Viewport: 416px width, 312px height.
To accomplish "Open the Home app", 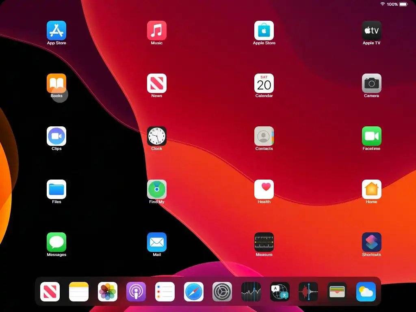I will coord(371,189).
